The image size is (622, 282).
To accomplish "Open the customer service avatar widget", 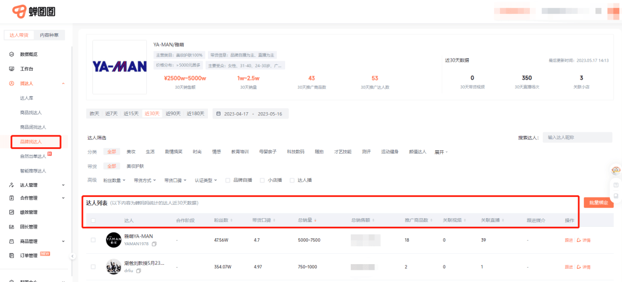I will [616, 170].
